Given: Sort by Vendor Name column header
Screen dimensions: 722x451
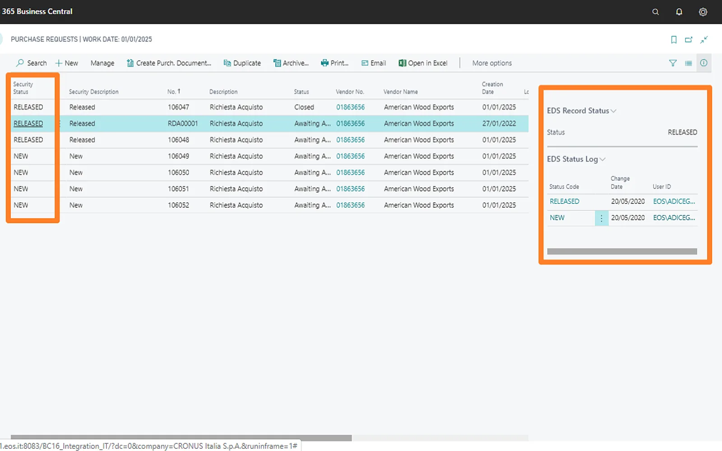Looking at the screenshot, I should pos(401,92).
